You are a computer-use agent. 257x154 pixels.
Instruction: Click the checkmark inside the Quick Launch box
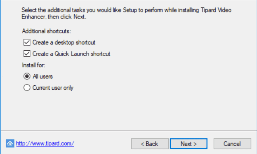27,54
